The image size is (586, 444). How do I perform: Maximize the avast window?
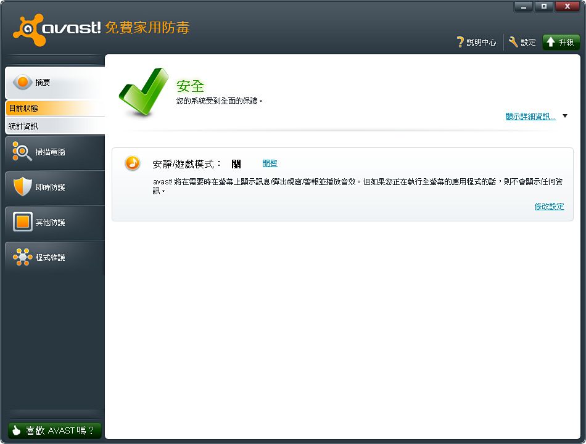[x=544, y=7]
